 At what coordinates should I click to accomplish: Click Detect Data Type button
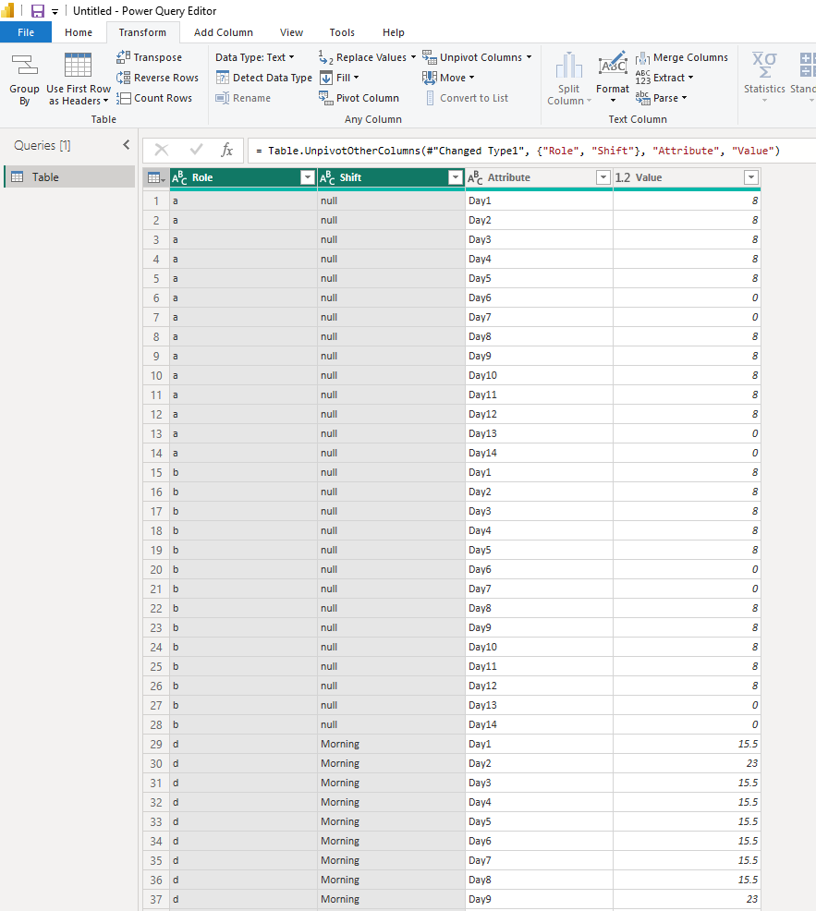point(264,78)
